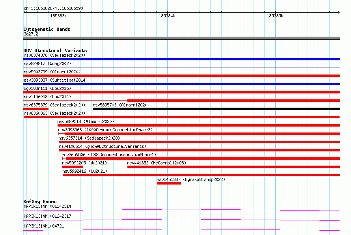
Task: Click the nsv6374376 (Sedlazeck2020) variant label
Action: (x=54, y=55)
